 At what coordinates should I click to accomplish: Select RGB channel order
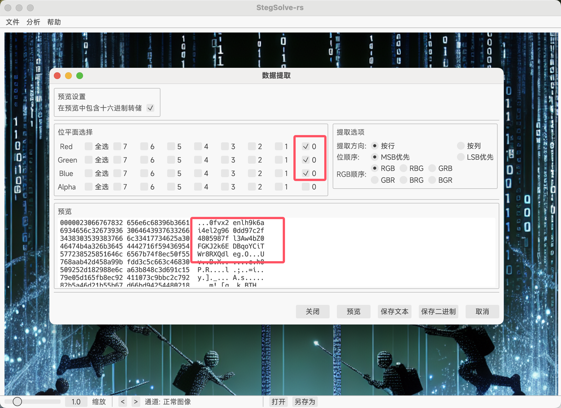[375, 168]
